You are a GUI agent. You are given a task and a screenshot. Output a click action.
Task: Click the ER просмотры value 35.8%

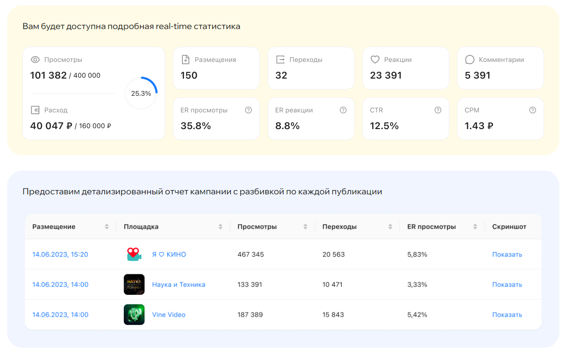(196, 126)
